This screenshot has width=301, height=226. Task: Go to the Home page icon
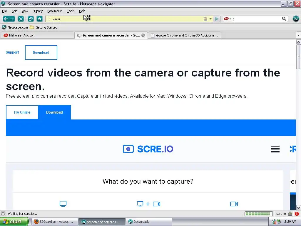click(x=40, y=19)
